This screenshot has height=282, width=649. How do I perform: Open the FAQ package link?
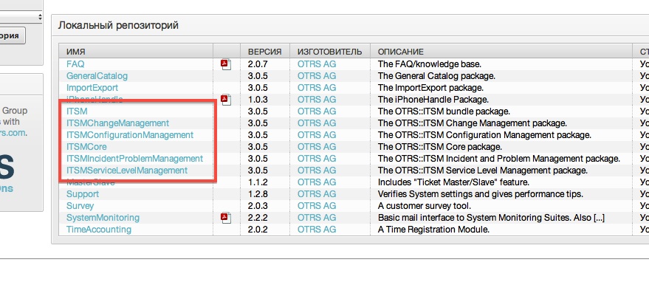point(75,64)
